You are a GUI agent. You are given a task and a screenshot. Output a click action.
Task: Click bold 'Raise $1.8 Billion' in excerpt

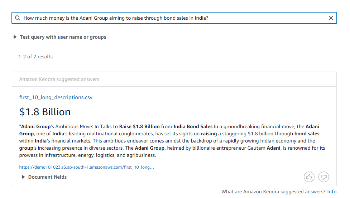click(139, 126)
